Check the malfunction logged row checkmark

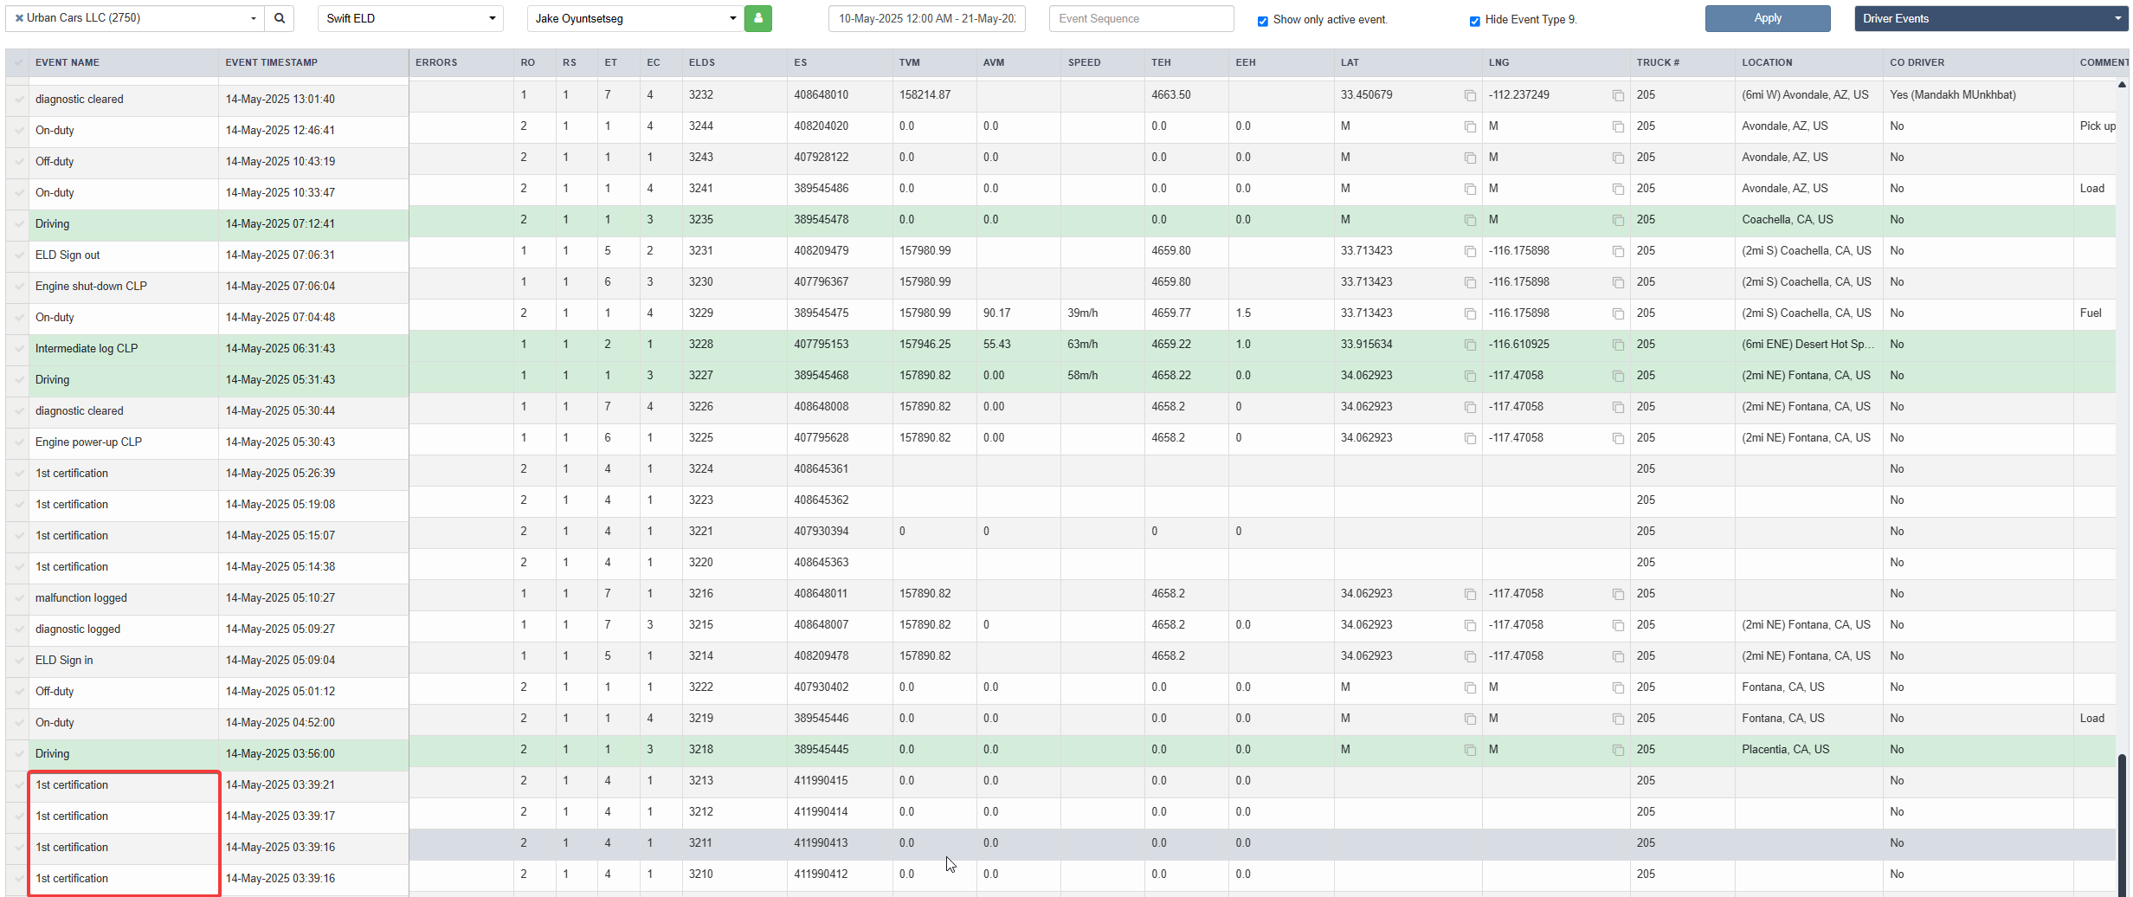pyautogui.click(x=19, y=598)
